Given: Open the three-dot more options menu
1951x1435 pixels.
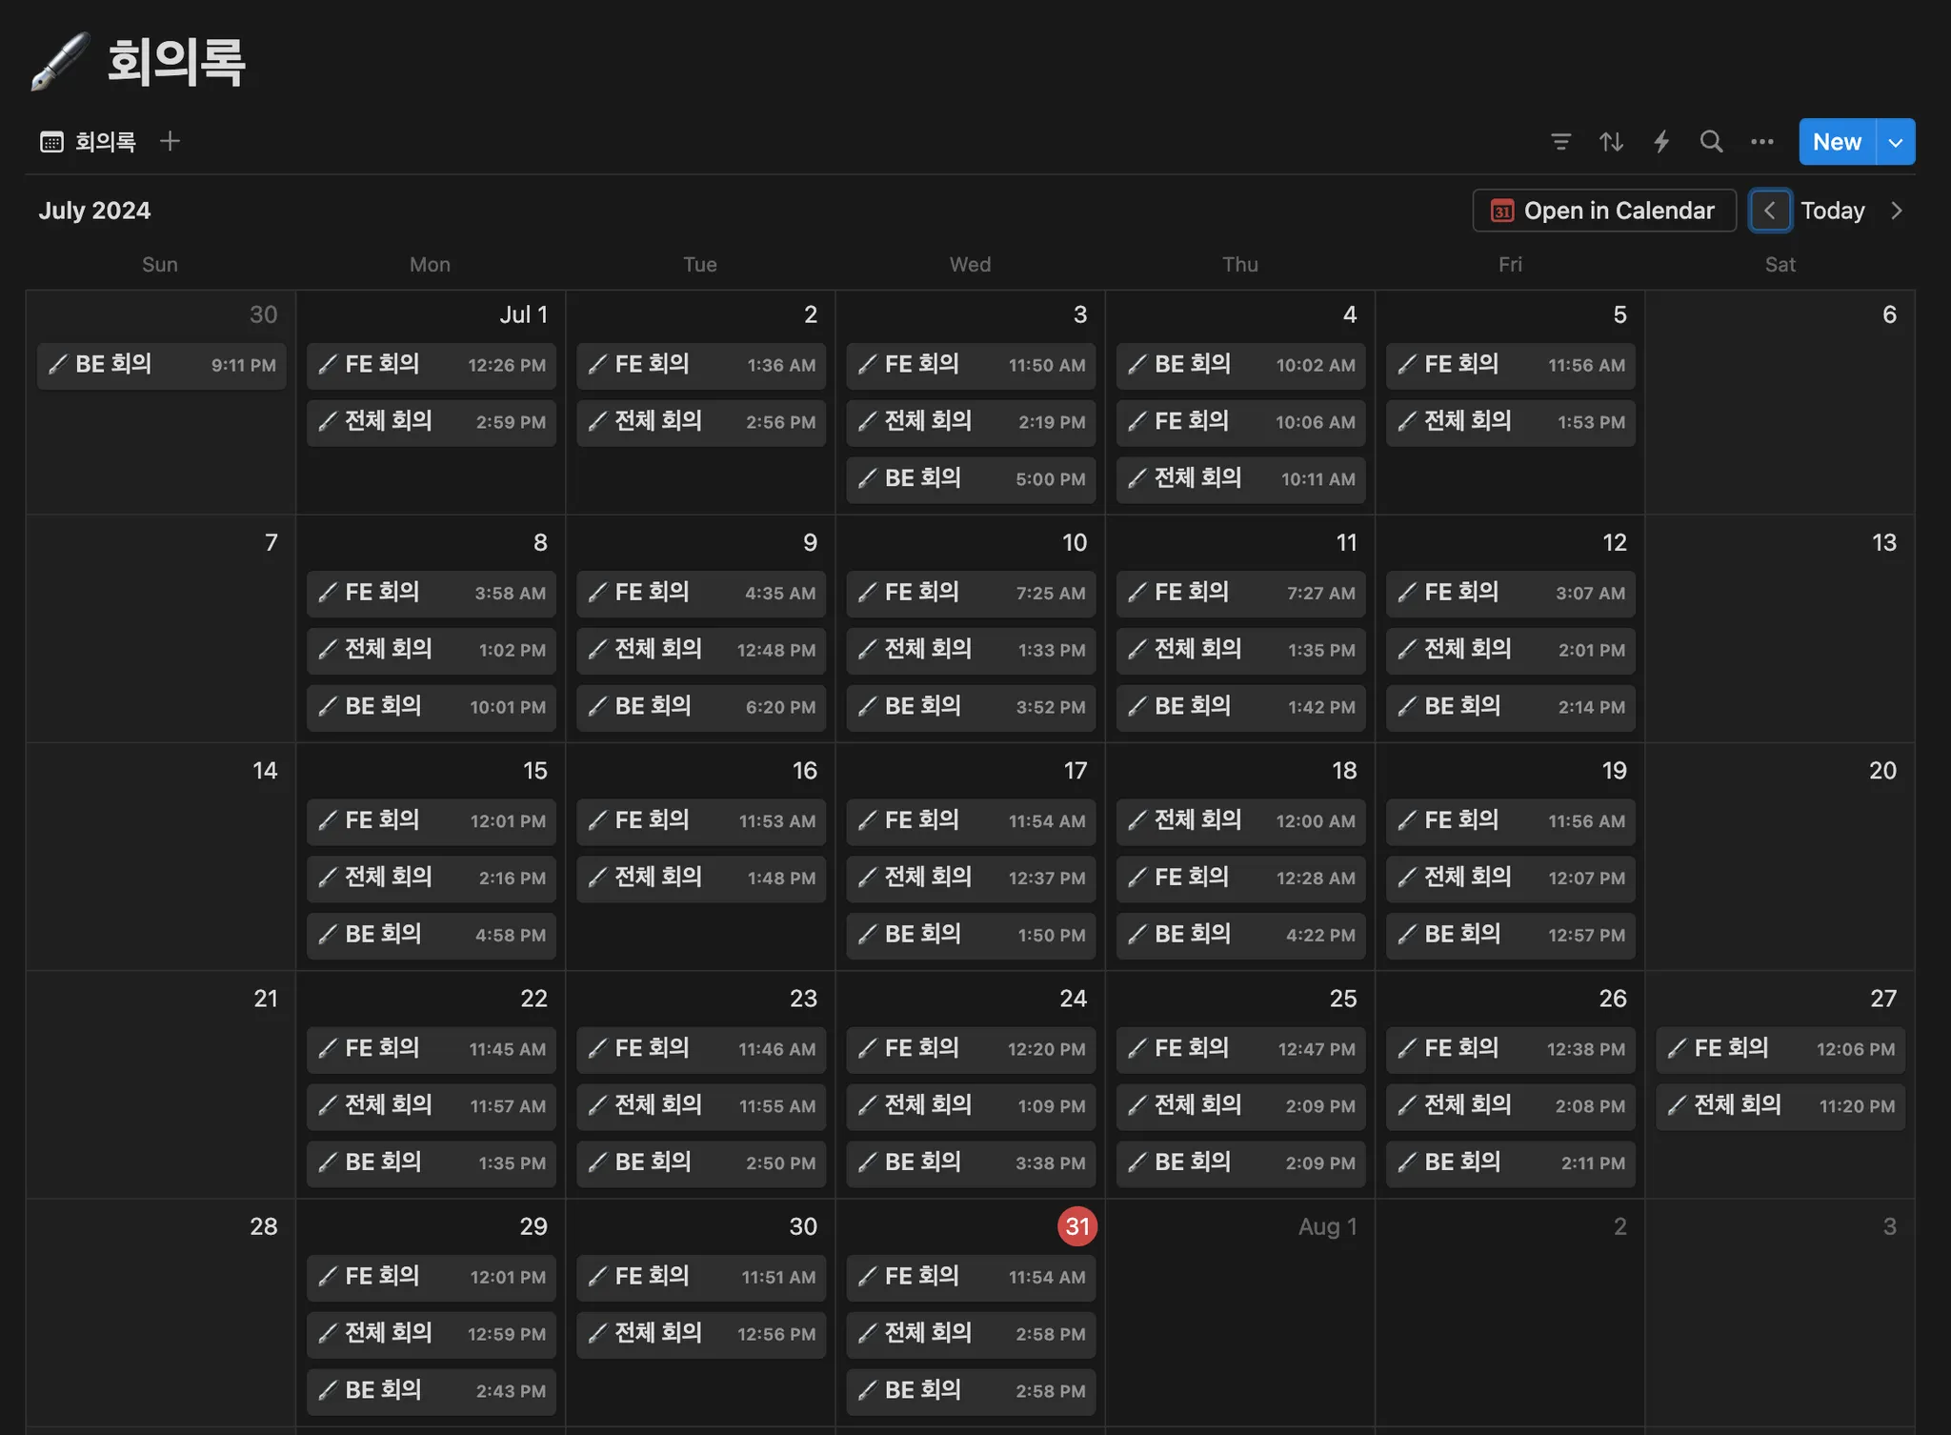Looking at the screenshot, I should tap(1761, 142).
